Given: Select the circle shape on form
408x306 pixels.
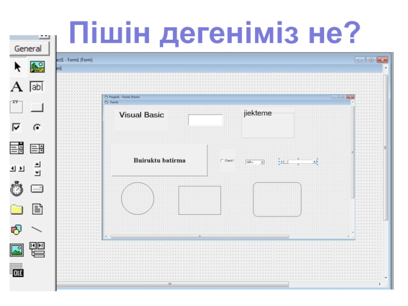Looking at the screenshot, I should pos(138,198).
